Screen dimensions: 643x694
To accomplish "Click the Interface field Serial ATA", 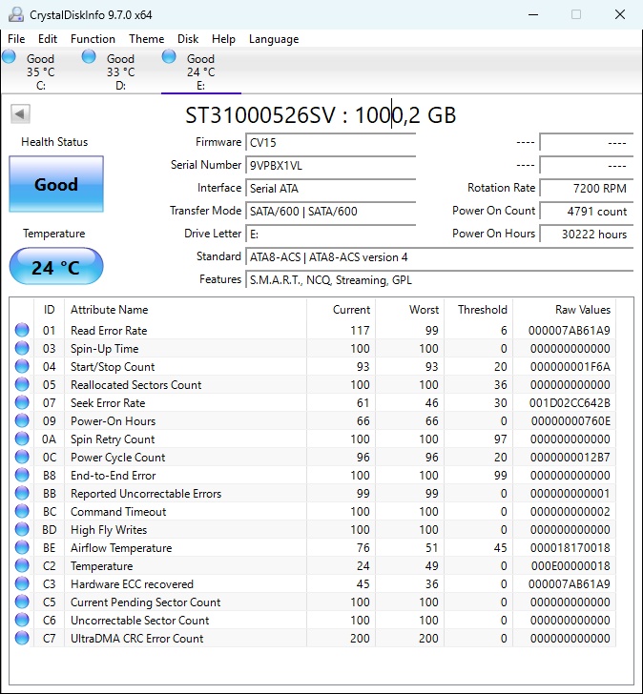I will [x=330, y=189].
